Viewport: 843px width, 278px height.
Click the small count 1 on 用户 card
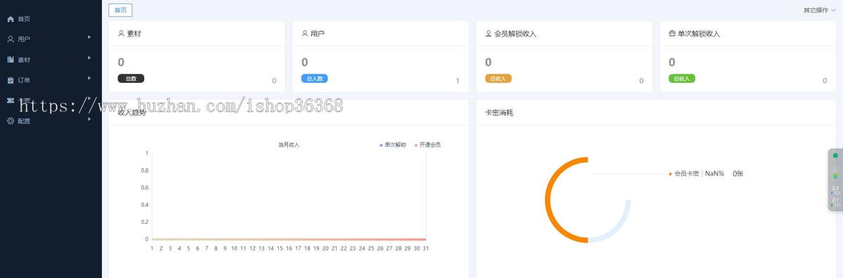(x=457, y=81)
